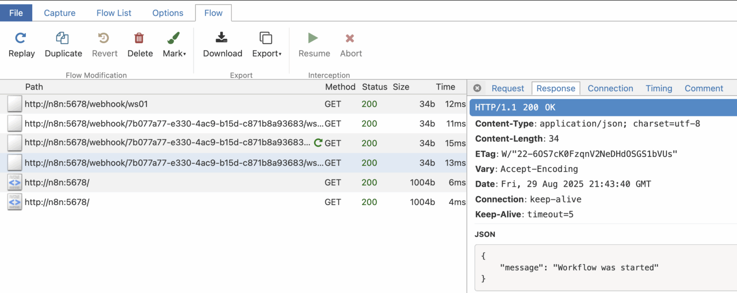
Task: Click the Duplicate flow icon
Action: (x=63, y=38)
